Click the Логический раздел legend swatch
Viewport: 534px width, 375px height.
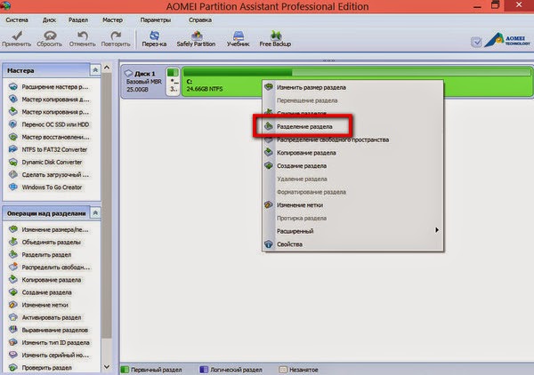pyautogui.click(x=204, y=370)
